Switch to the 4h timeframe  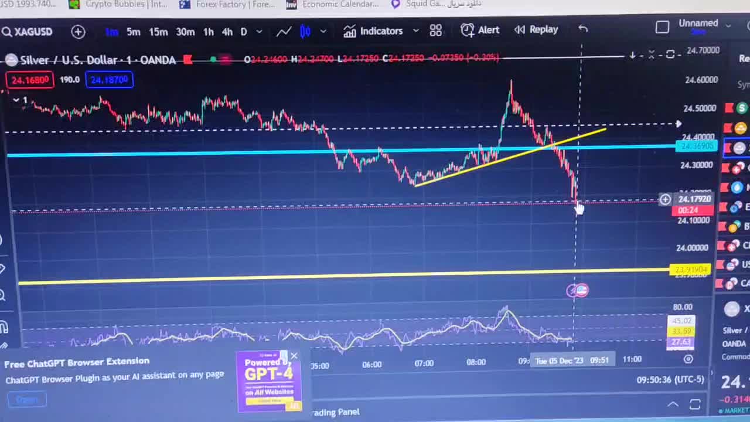point(227,32)
